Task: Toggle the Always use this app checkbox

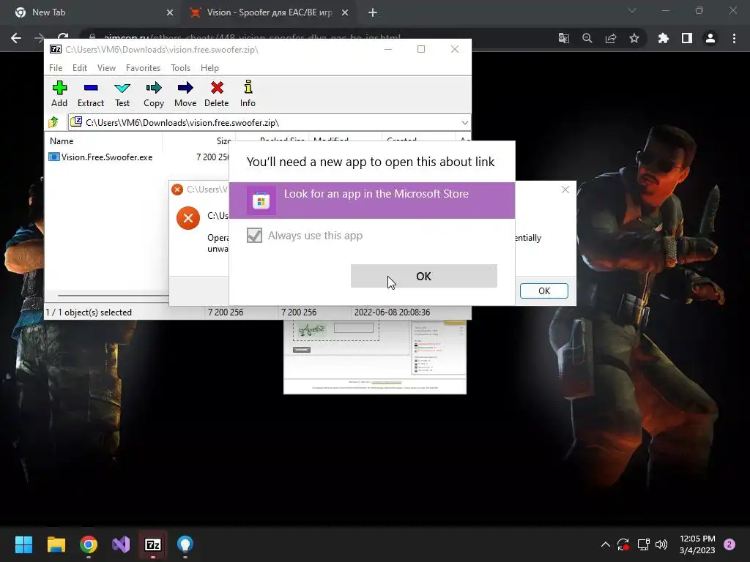Action: coord(254,235)
